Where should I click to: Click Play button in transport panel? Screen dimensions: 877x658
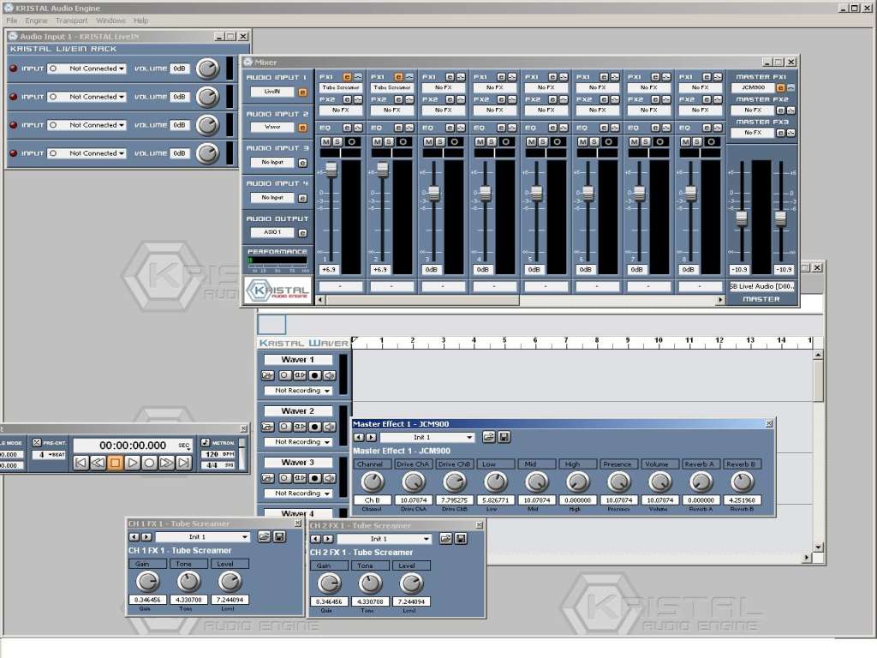point(132,463)
